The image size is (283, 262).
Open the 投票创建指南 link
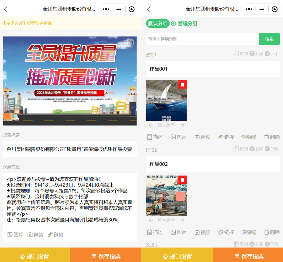point(28,23)
